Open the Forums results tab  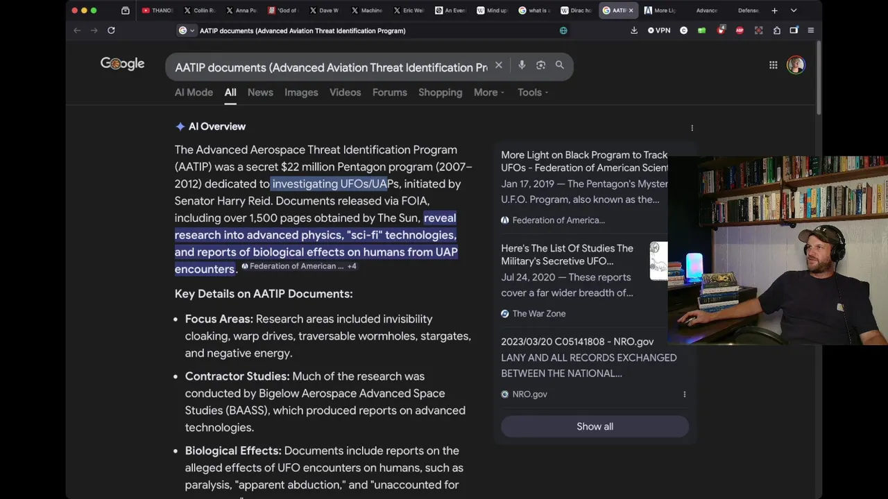tap(390, 92)
